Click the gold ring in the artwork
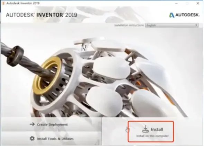Image resolution: width=204 pixels, height=146 pixels. point(47,75)
